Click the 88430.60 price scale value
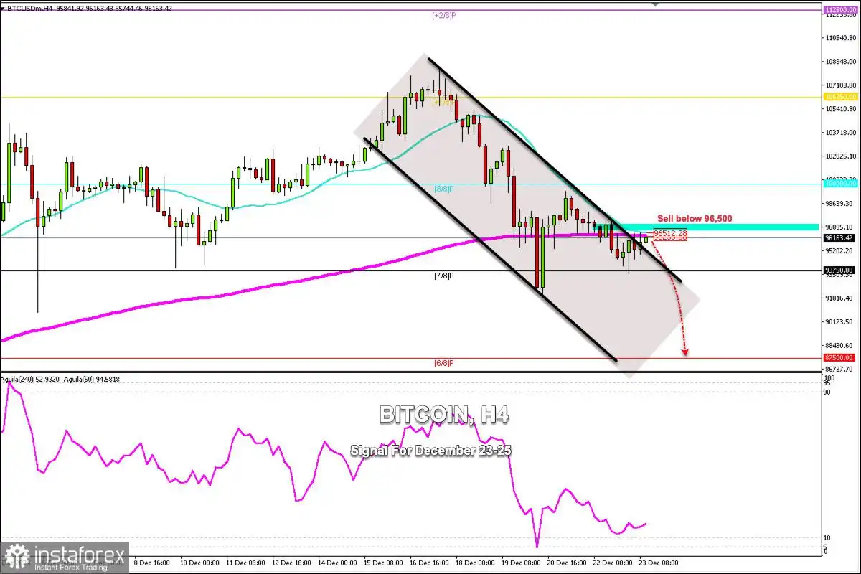Image resolution: width=861 pixels, height=574 pixels. pos(840,345)
